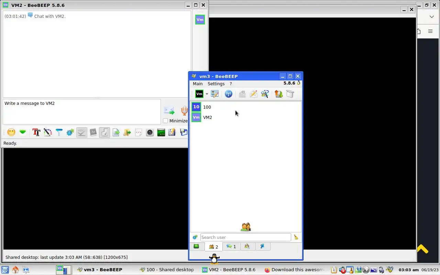Click the taskbar clock showing 03:03 am
The image size is (440, 275).
tap(408, 270)
